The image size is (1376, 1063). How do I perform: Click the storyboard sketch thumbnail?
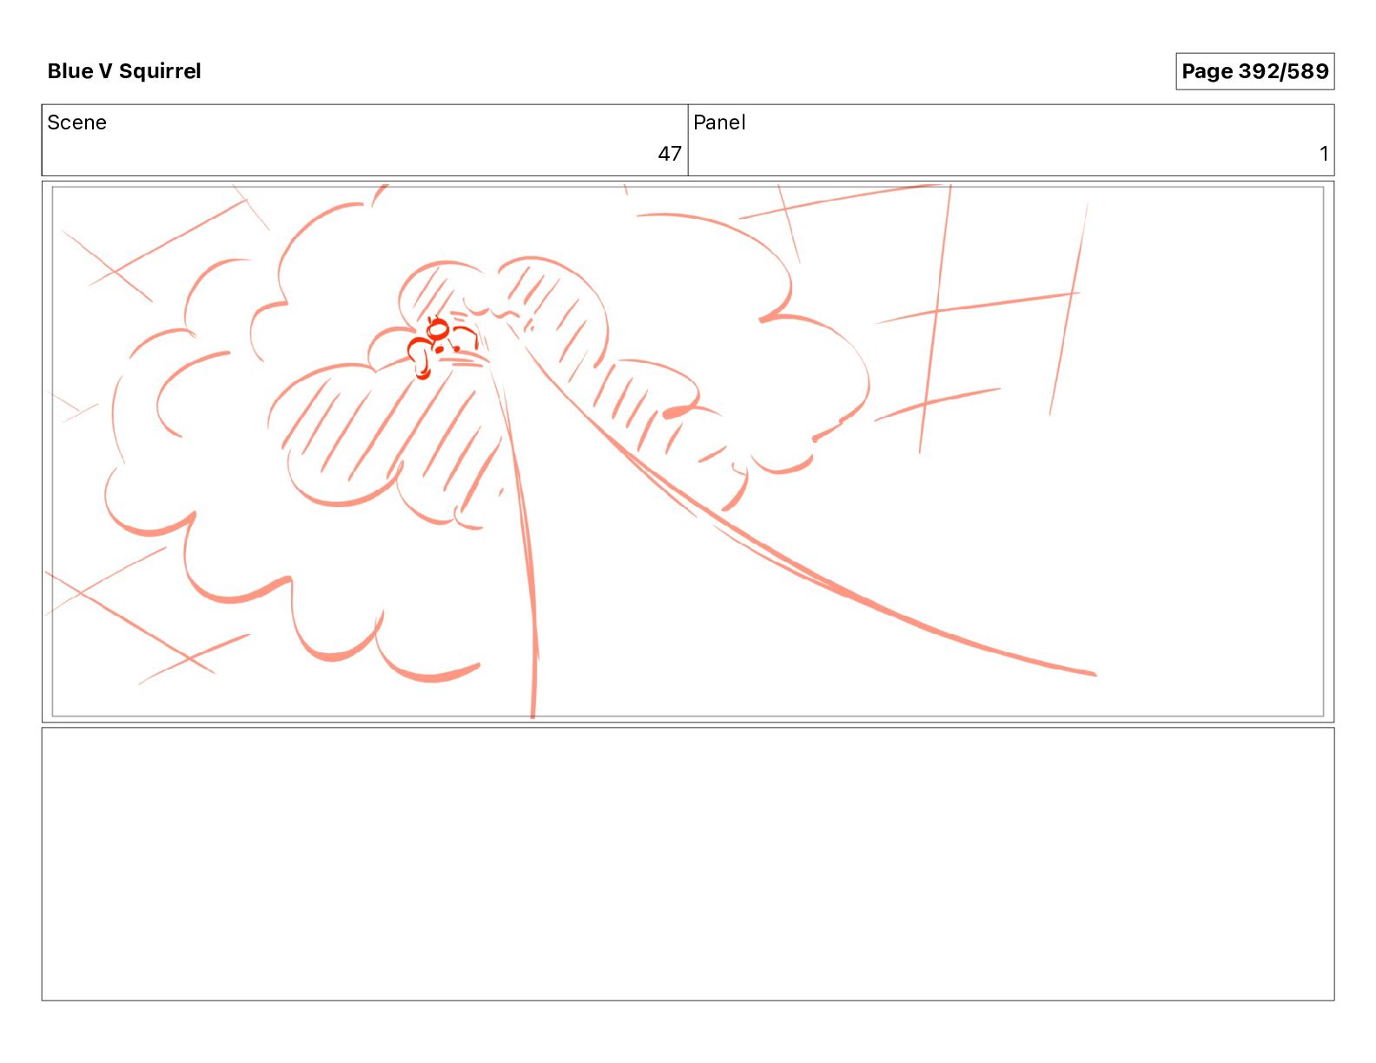[688, 452]
